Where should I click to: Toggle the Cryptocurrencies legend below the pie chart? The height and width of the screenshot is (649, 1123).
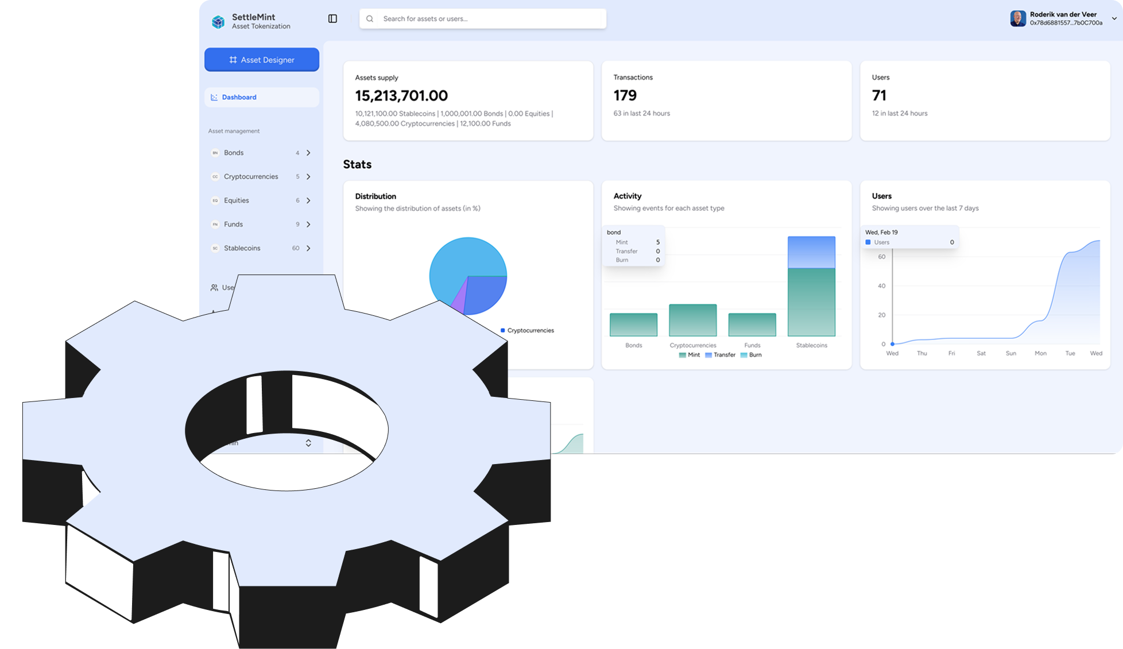point(526,330)
